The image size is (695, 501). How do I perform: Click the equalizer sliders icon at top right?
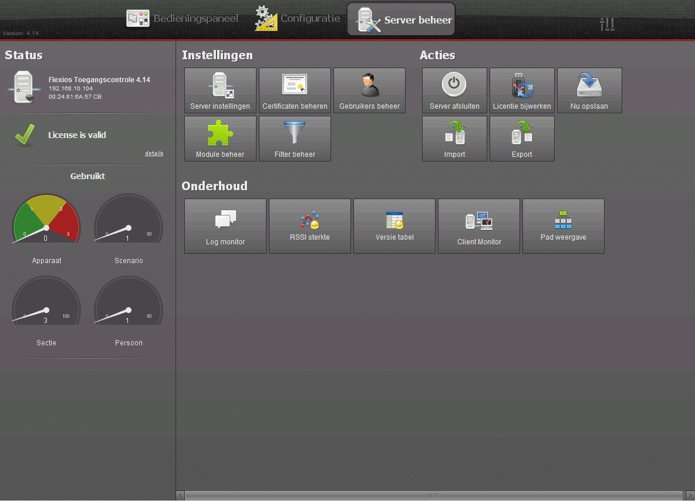tap(607, 23)
